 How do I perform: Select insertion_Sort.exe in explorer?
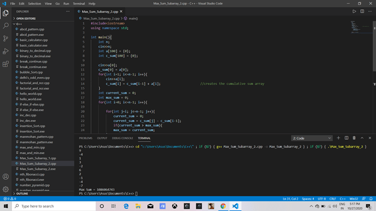pos(32,132)
